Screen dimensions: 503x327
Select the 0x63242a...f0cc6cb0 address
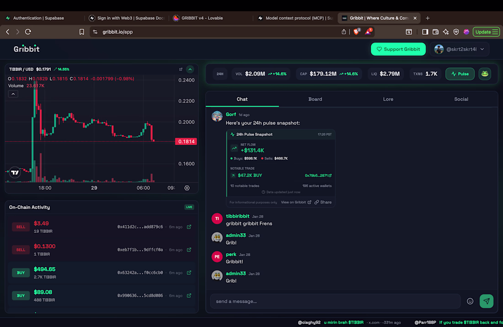point(140,273)
